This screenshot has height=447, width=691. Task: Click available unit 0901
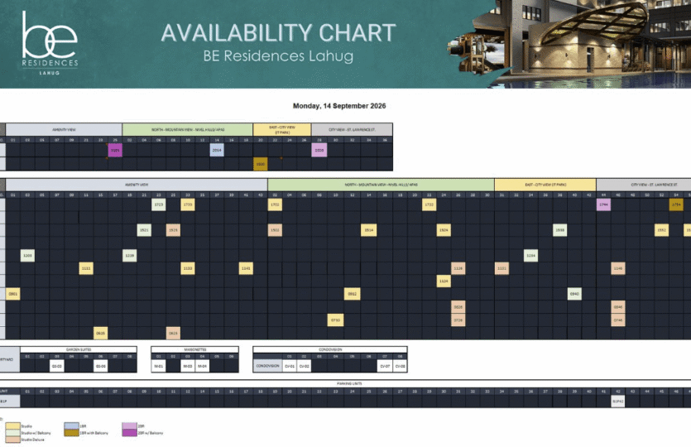tap(13, 294)
